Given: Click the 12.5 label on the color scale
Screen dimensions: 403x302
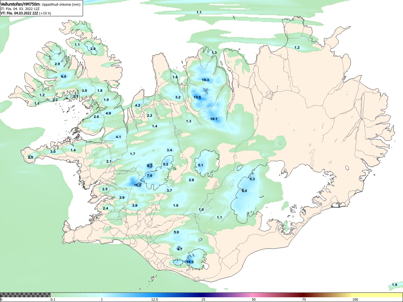Looking at the screenshot, I should 155,299.
